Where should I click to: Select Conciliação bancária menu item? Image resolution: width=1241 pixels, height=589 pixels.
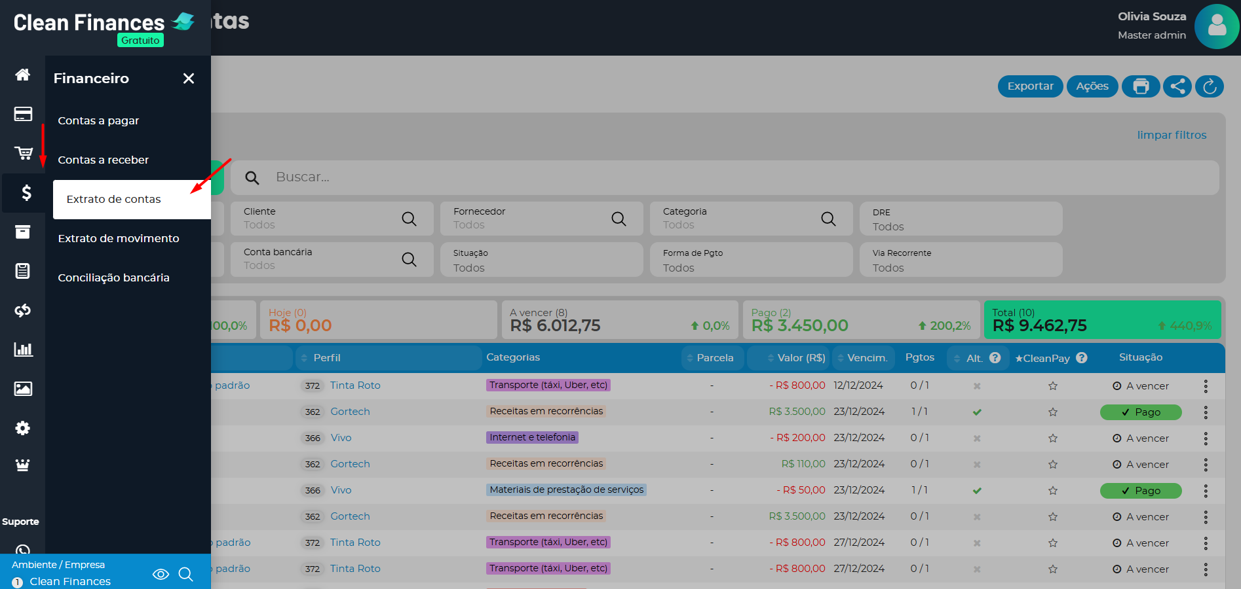[x=113, y=277]
